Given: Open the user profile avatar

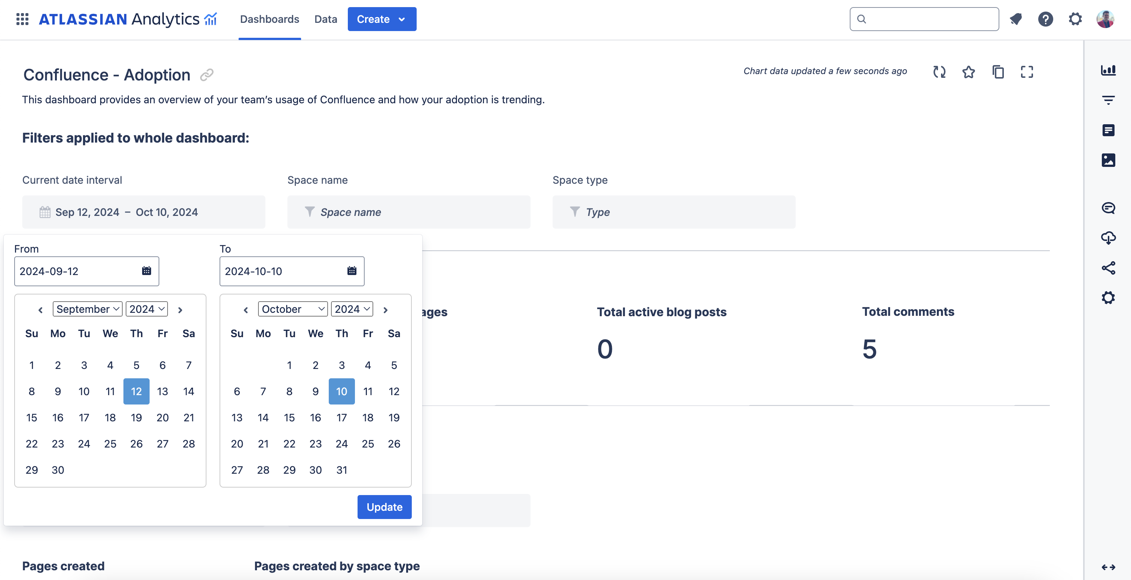Looking at the screenshot, I should point(1105,19).
